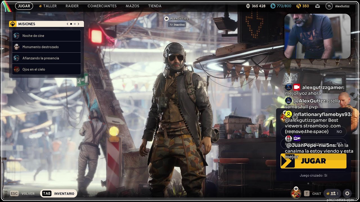Screen dimensions: 360x202
Task: Click the AlexGutizz nameplate above the character
Action: (x=179, y=19)
